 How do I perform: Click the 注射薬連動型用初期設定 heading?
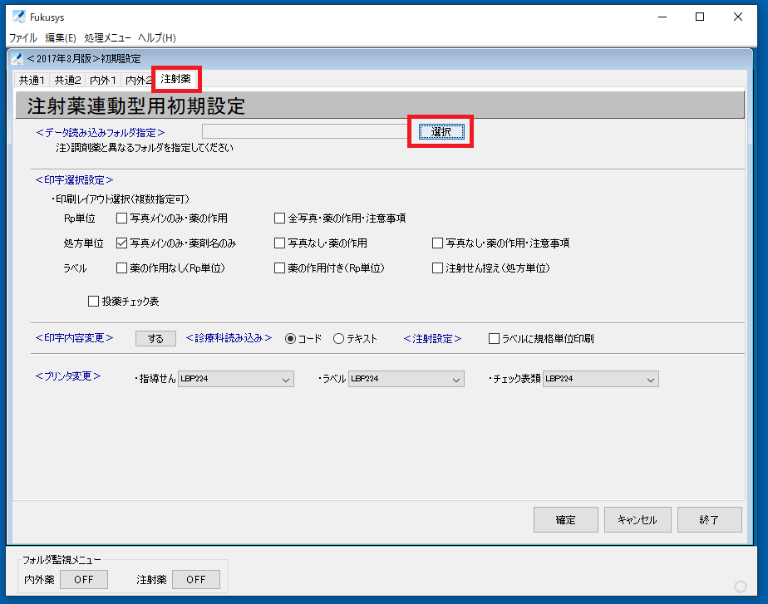click(136, 106)
